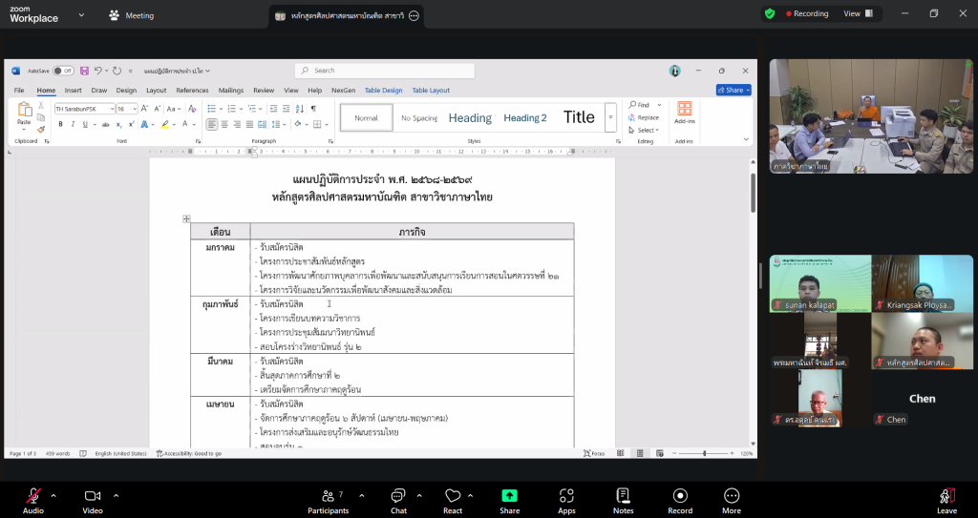Toggle align left in Paragraph group
The image size is (978, 518).
(x=212, y=125)
